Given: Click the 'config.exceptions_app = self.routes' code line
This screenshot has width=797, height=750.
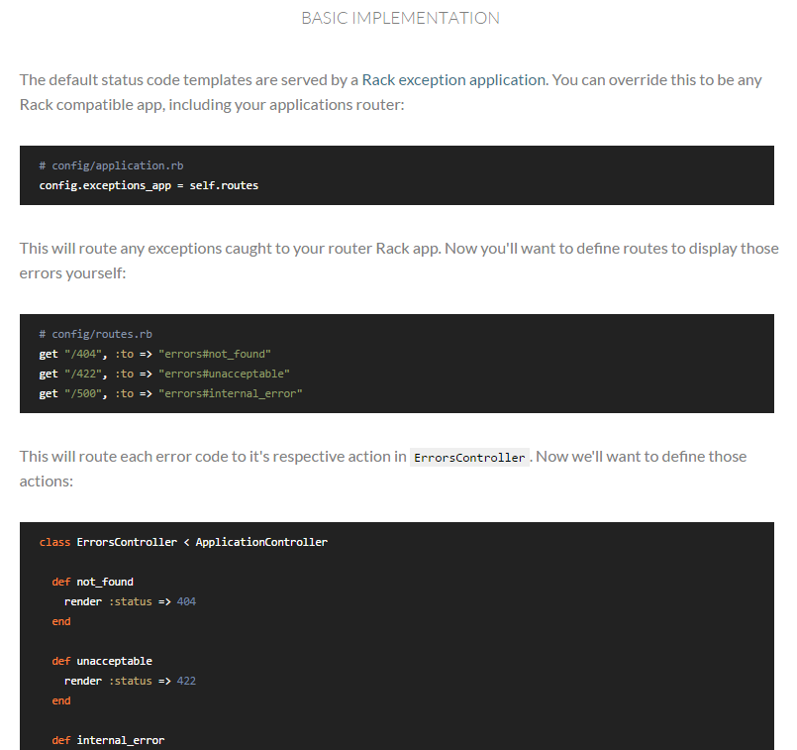Looking at the screenshot, I should (x=149, y=185).
